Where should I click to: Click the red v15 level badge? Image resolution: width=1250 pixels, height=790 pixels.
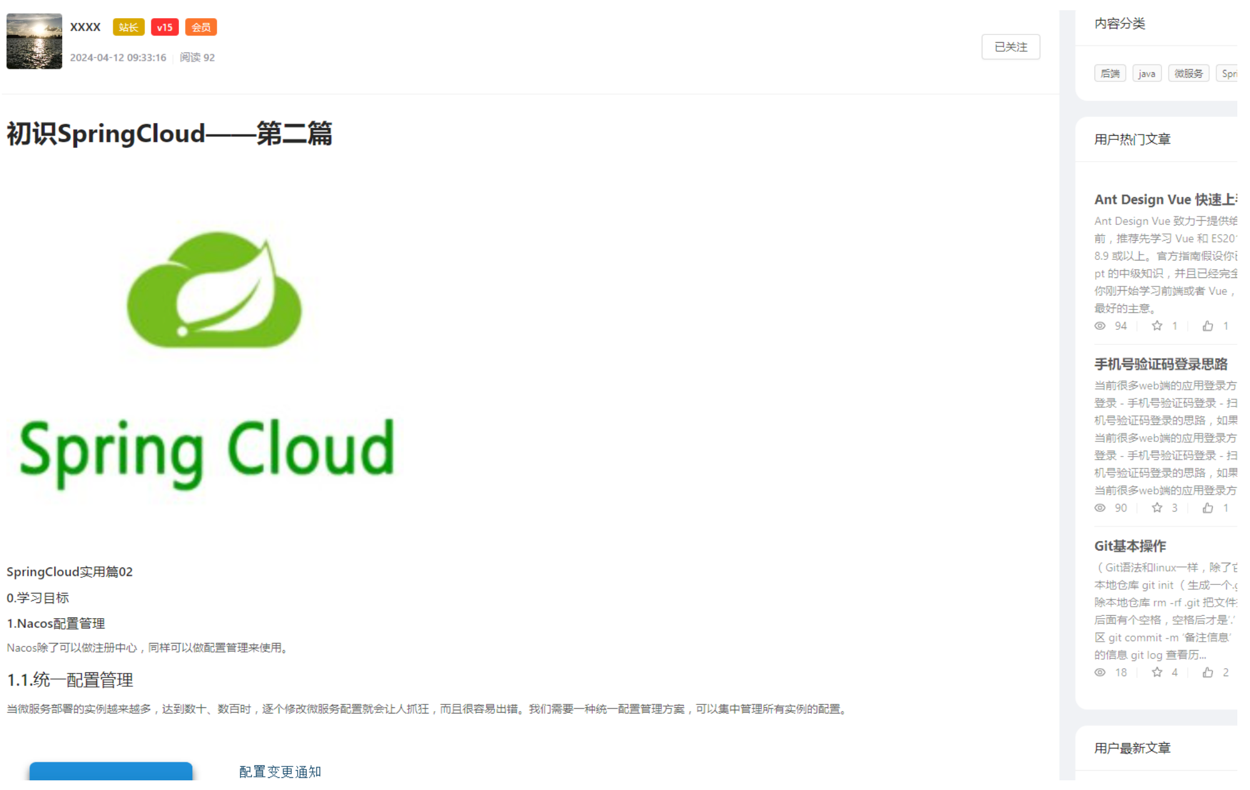pos(165,27)
